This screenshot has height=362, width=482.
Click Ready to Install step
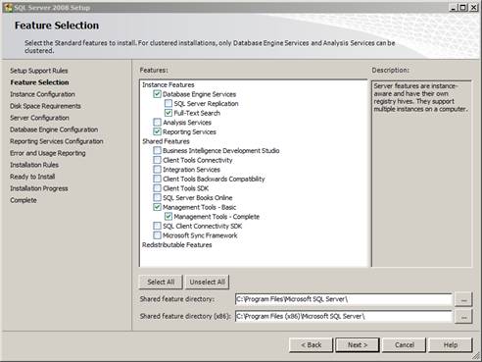click(32, 177)
